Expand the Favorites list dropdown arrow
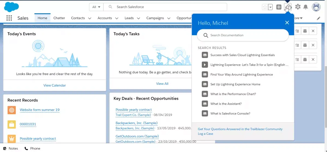The width and height of the screenshot is (327, 152). [271, 7]
